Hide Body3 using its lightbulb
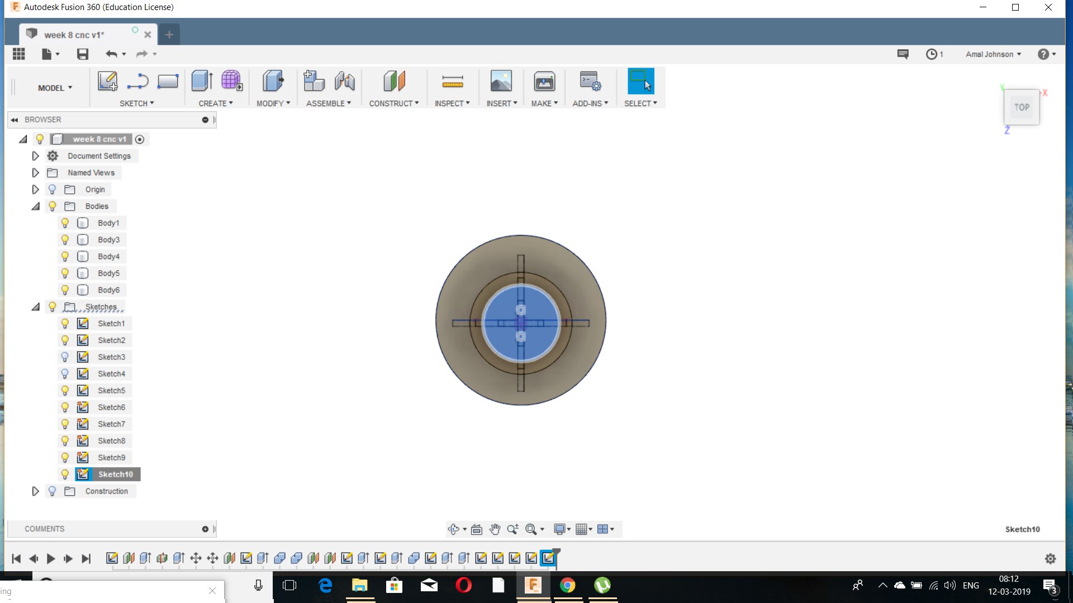1073x603 pixels. point(65,240)
